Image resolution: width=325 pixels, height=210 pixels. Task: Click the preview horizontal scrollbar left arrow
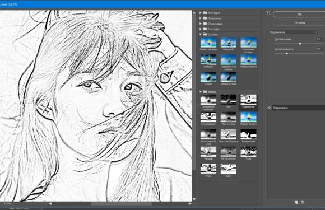[x=50, y=204]
